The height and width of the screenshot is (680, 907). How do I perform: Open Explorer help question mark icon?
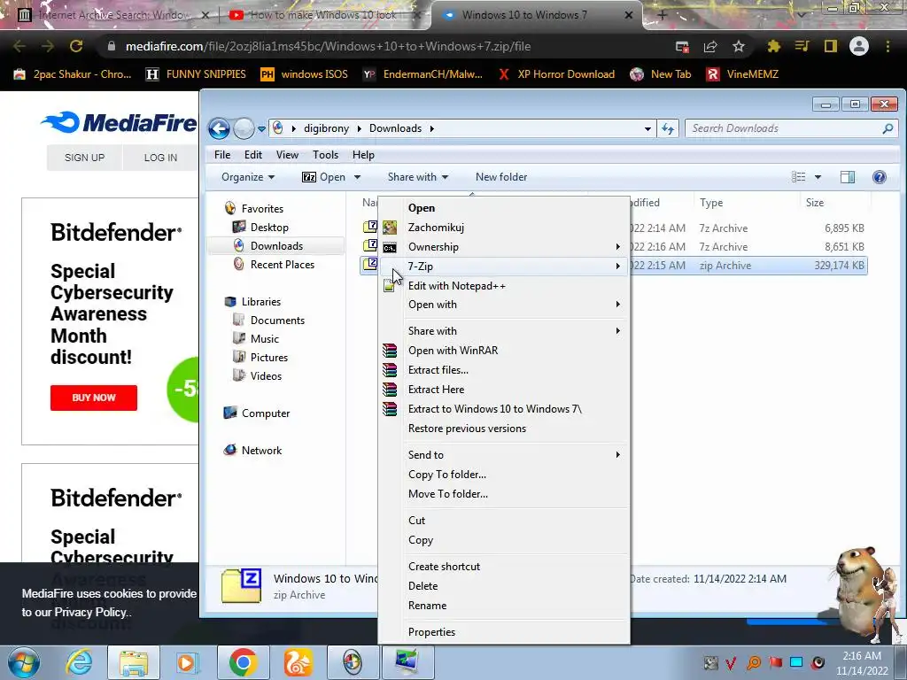[x=880, y=177]
